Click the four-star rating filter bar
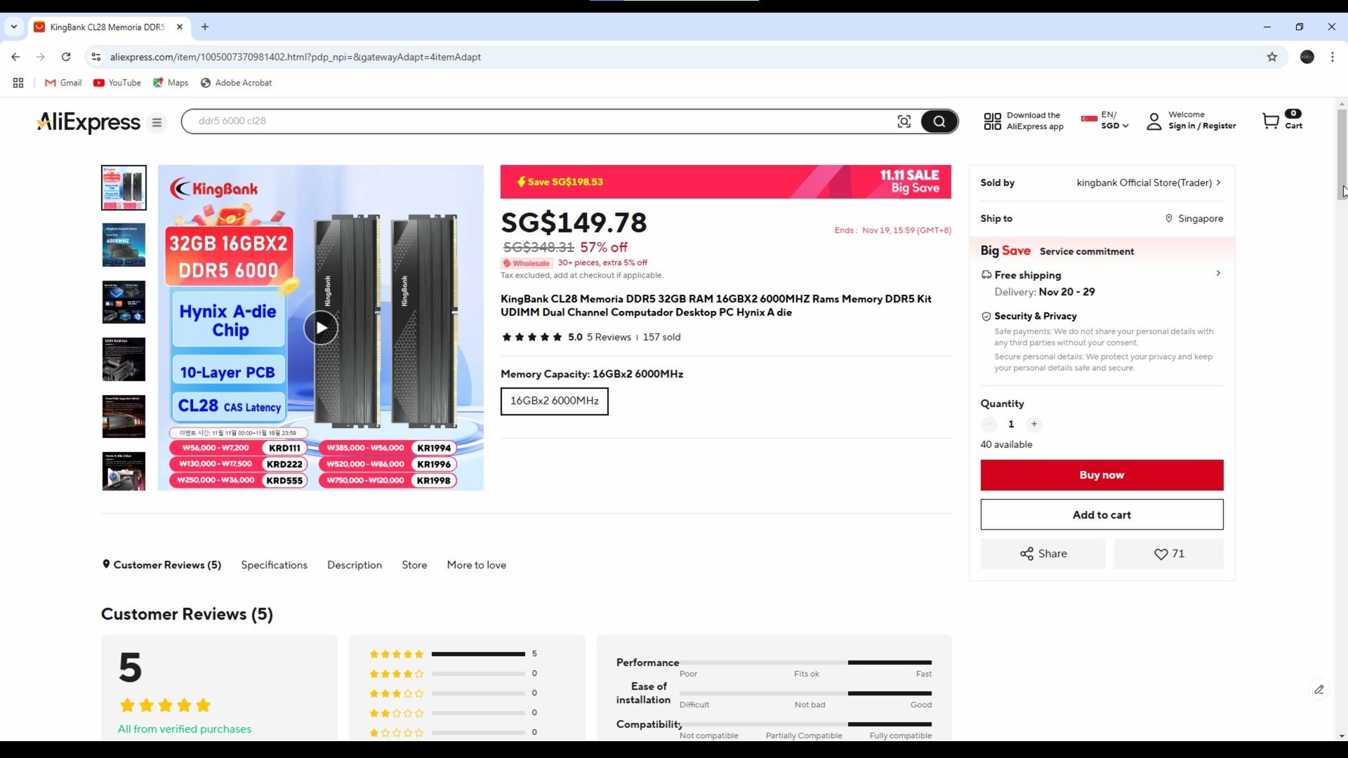 click(478, 674)
